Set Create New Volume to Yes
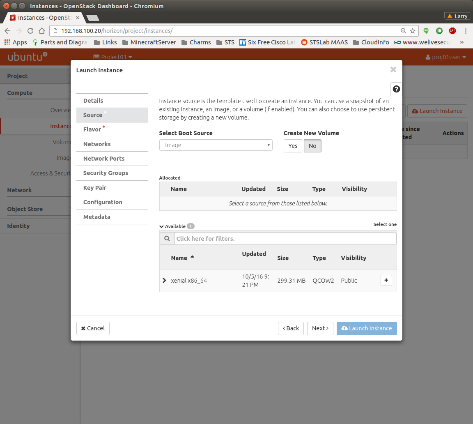This screenshot has height=424, width=473. [x=293, y=146]
